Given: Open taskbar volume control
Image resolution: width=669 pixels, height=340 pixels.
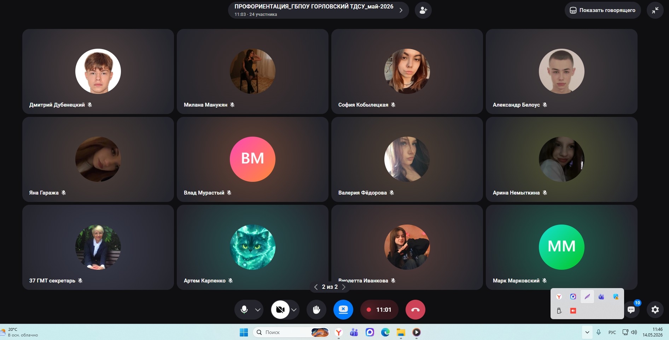Looking at the screenshot, I should 634,332.
